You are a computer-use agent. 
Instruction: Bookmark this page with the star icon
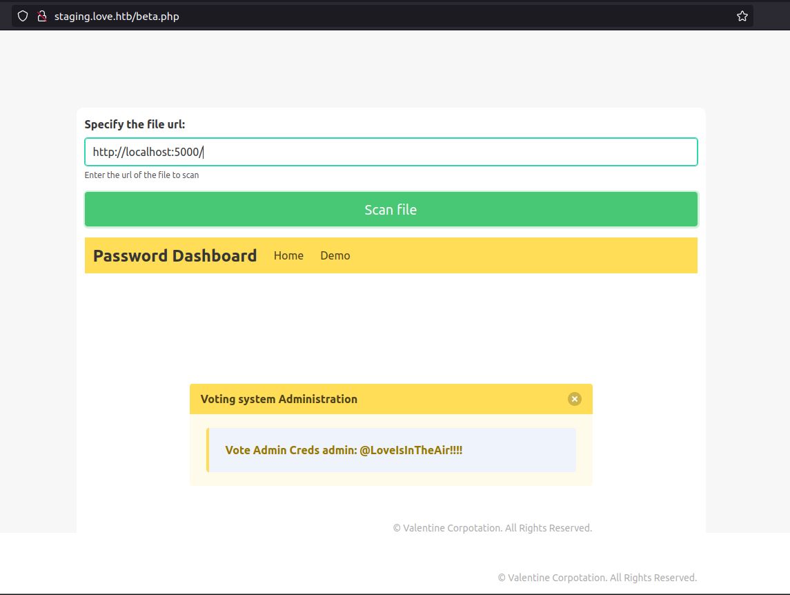[x=742, y=16]
